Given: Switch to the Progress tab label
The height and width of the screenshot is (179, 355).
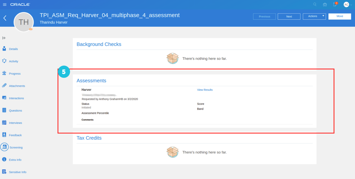Looking at the screenshot, I should coord(15,74).
